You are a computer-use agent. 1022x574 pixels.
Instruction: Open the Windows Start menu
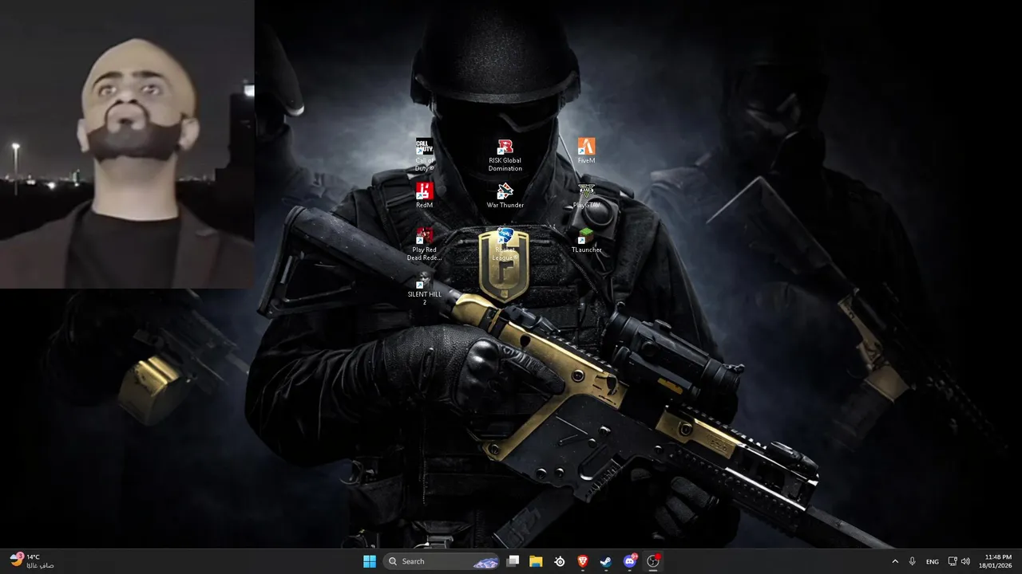pyautogui.click(x=370, y=561)
